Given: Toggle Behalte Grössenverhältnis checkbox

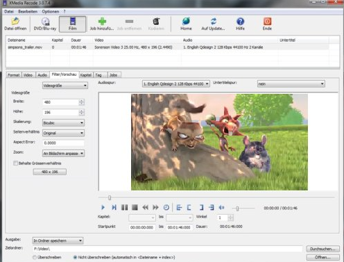Looking at the screenshot, I should [x=15, y=163].
